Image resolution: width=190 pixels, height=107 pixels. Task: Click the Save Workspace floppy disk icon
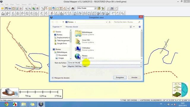pyautogui.click(x=6, y=8)
